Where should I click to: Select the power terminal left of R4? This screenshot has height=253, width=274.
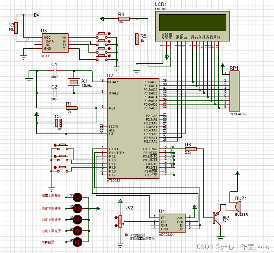pyautogui.click(x=102, y=19)
